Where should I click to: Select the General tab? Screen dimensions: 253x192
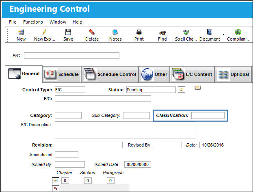[x=24, y=74]
